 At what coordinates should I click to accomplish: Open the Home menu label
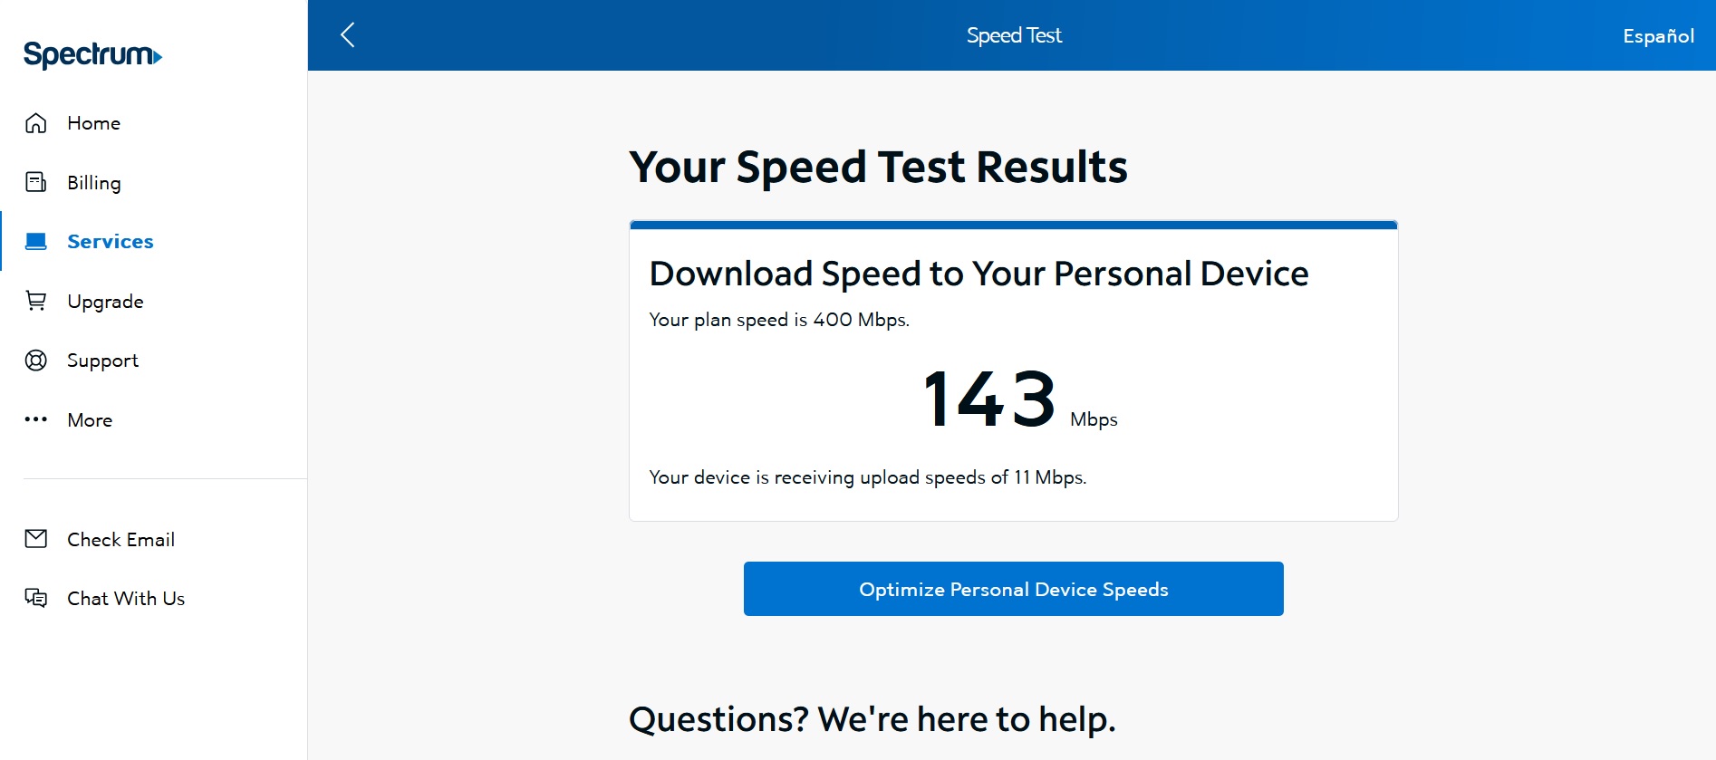coord(93,123)
